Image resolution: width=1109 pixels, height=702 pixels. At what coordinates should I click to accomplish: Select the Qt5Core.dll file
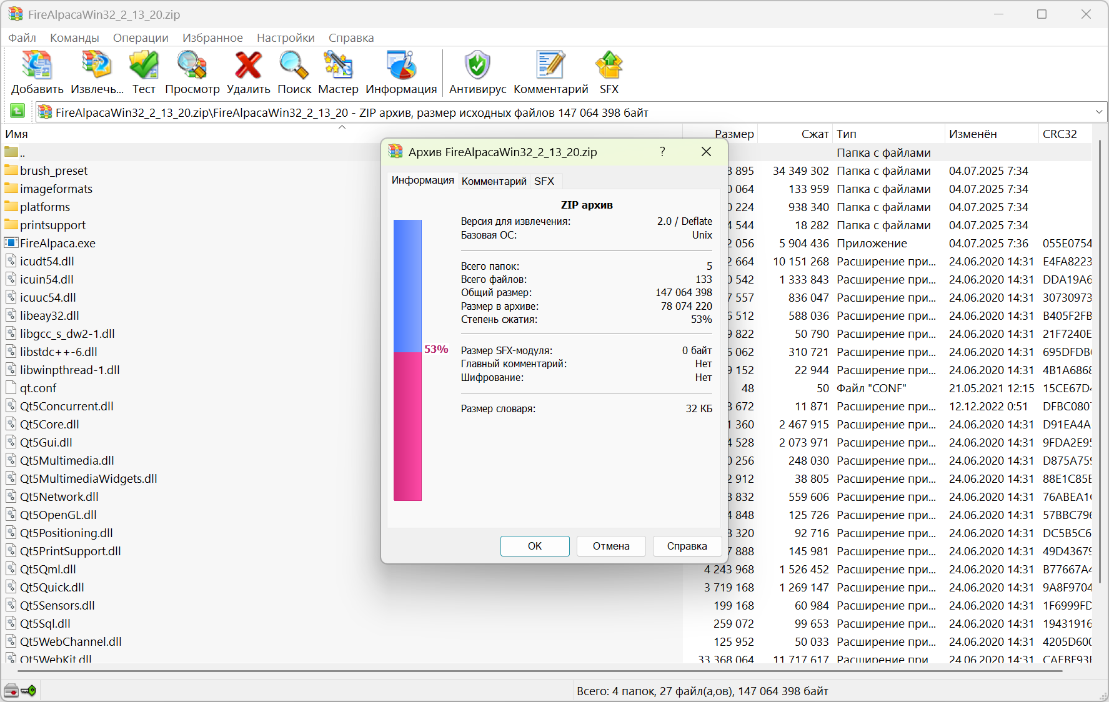(42, 424)
